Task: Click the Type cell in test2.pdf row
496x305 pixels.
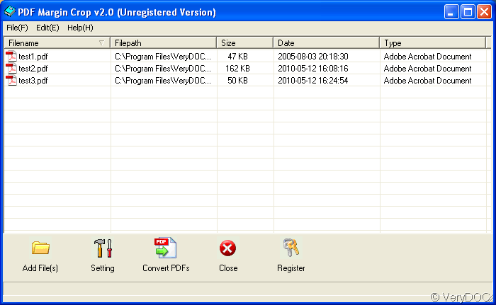Action: pyautogui.click(x=427, y=69)
